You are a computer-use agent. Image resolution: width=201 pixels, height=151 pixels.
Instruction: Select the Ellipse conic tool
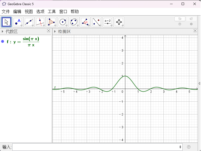pyautogui.click(x=74, y=22)
